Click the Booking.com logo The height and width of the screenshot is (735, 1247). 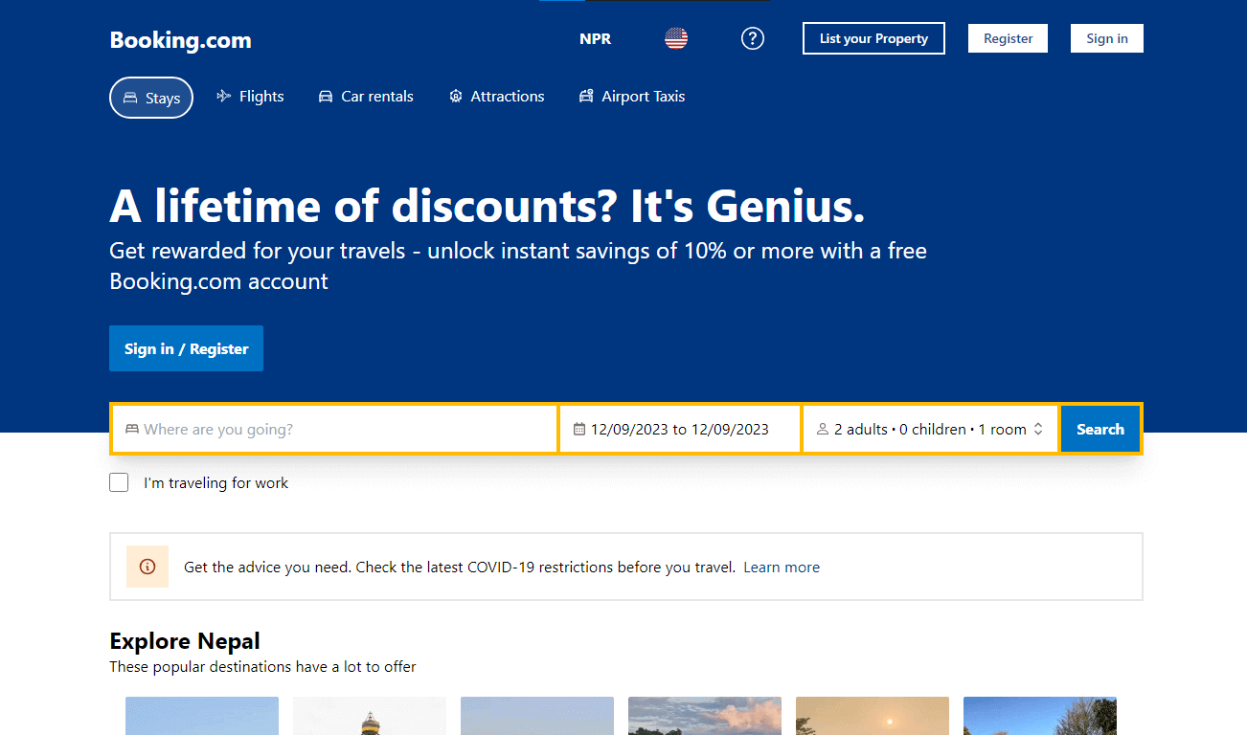[180, 40]
